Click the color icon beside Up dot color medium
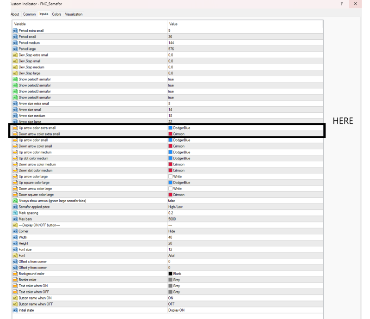Image resolution: width=370 pixels, height=319 pixels. tap(15, 158)
